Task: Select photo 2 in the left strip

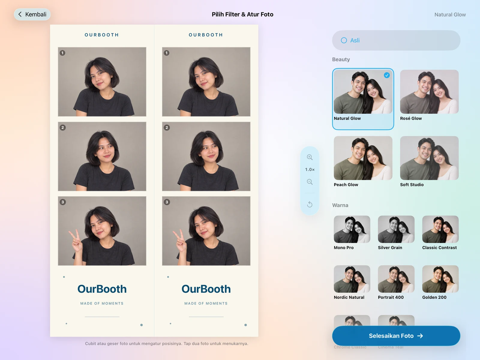Action: point(102,156)
